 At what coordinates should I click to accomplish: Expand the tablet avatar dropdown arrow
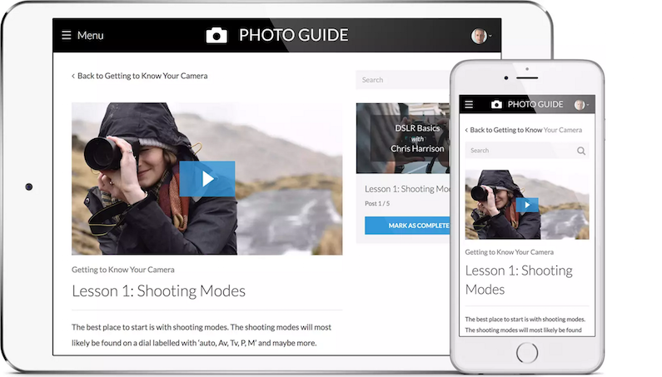click(490, 36)
